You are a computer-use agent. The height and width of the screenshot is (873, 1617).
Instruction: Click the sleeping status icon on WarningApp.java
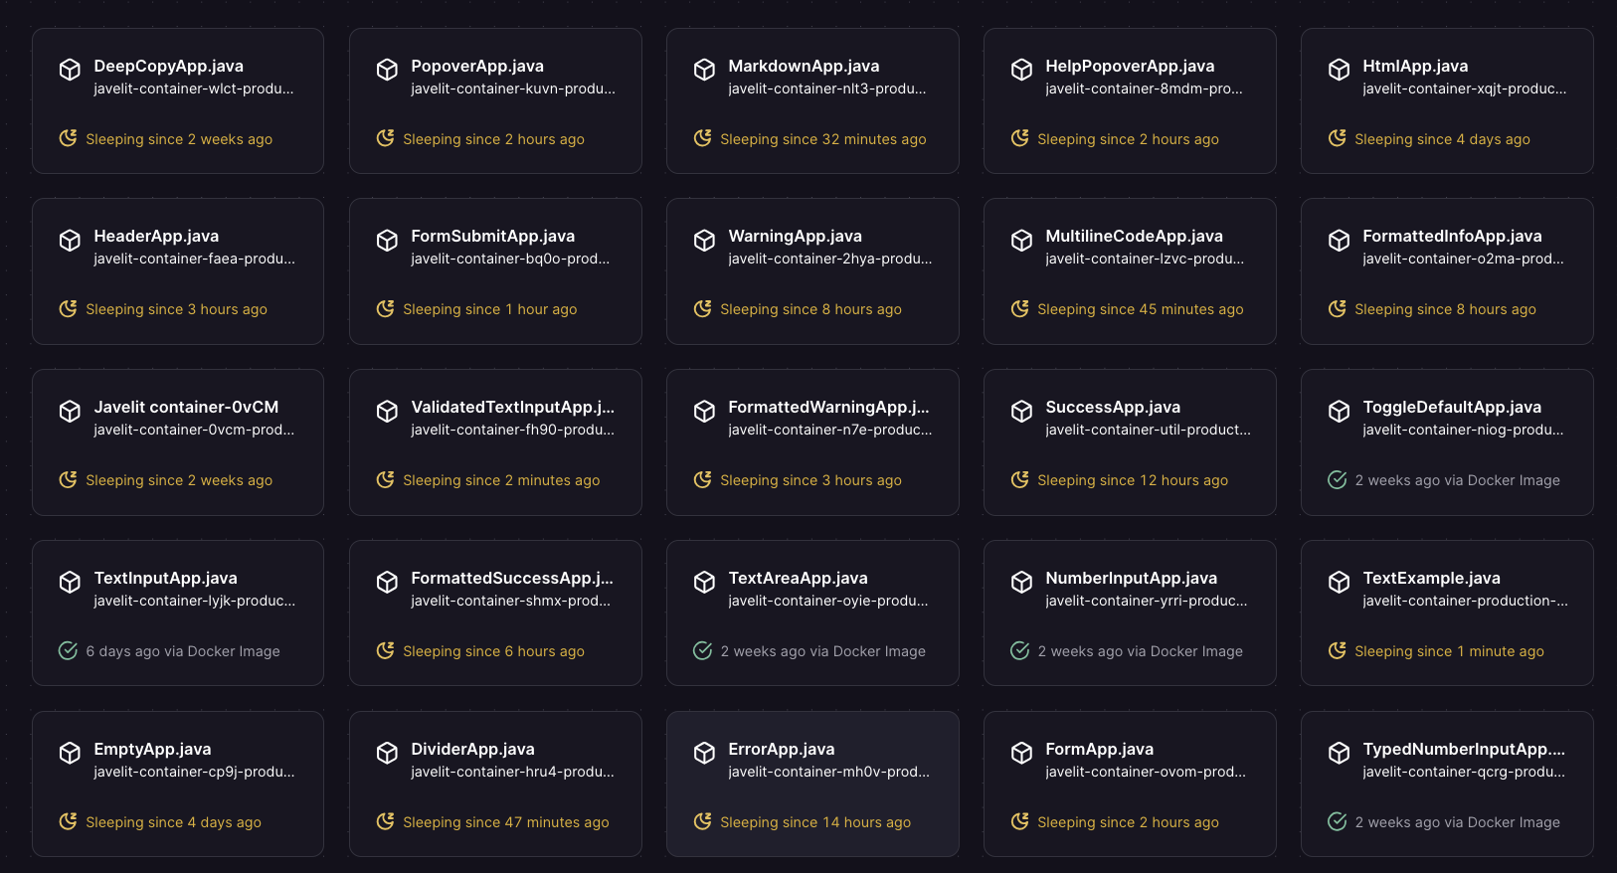coord(703,308)
